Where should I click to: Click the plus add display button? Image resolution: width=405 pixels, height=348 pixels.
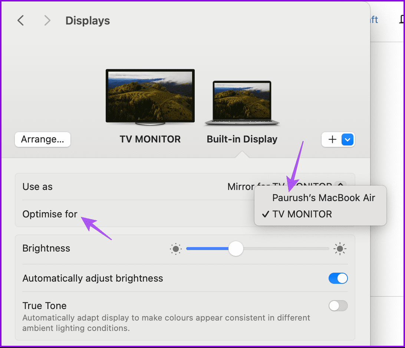coord(332,139)
